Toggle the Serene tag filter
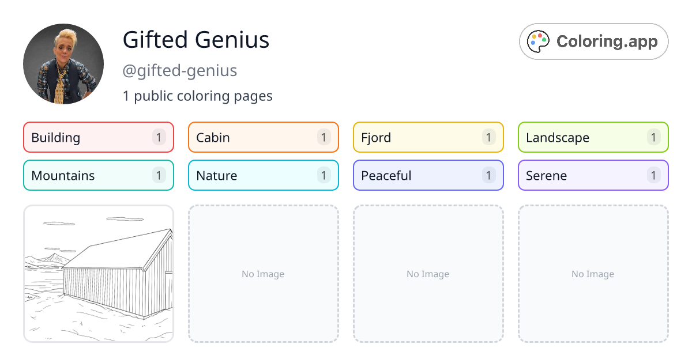Screen dimensions: 692x363 click(x=593, y=175)
